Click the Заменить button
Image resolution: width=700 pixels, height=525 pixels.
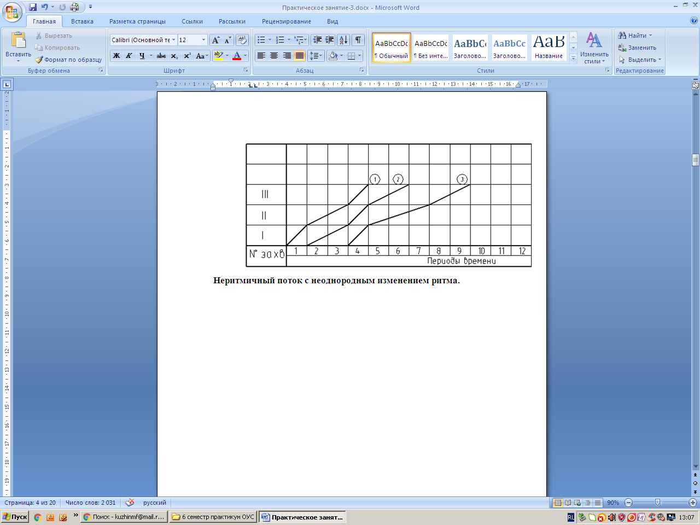pos(637,48)
